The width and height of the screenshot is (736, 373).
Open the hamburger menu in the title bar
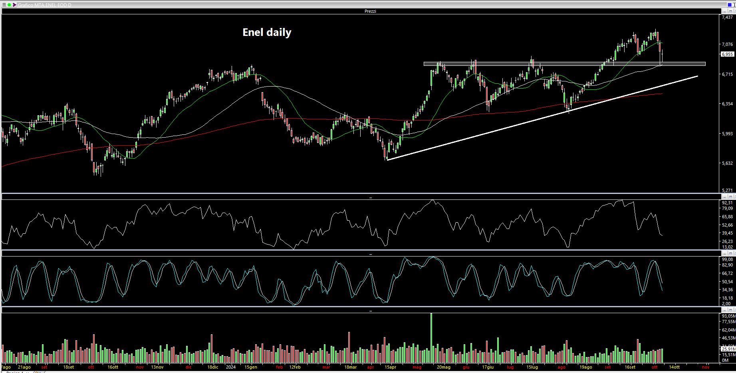pos(4,5)
